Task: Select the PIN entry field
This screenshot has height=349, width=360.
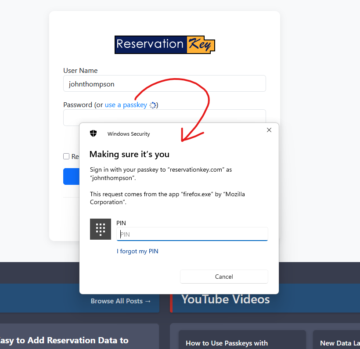Action: pos(192,234)
